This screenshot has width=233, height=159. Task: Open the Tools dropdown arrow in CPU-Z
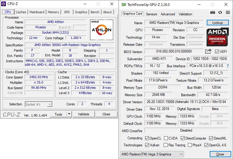click(69, 114)
